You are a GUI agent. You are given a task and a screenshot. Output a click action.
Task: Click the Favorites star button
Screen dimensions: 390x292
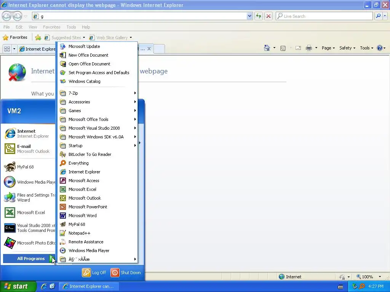(15, 38)
